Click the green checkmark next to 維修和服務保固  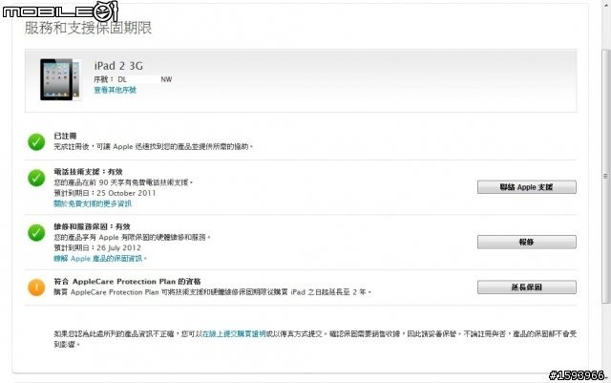[36, 233]
